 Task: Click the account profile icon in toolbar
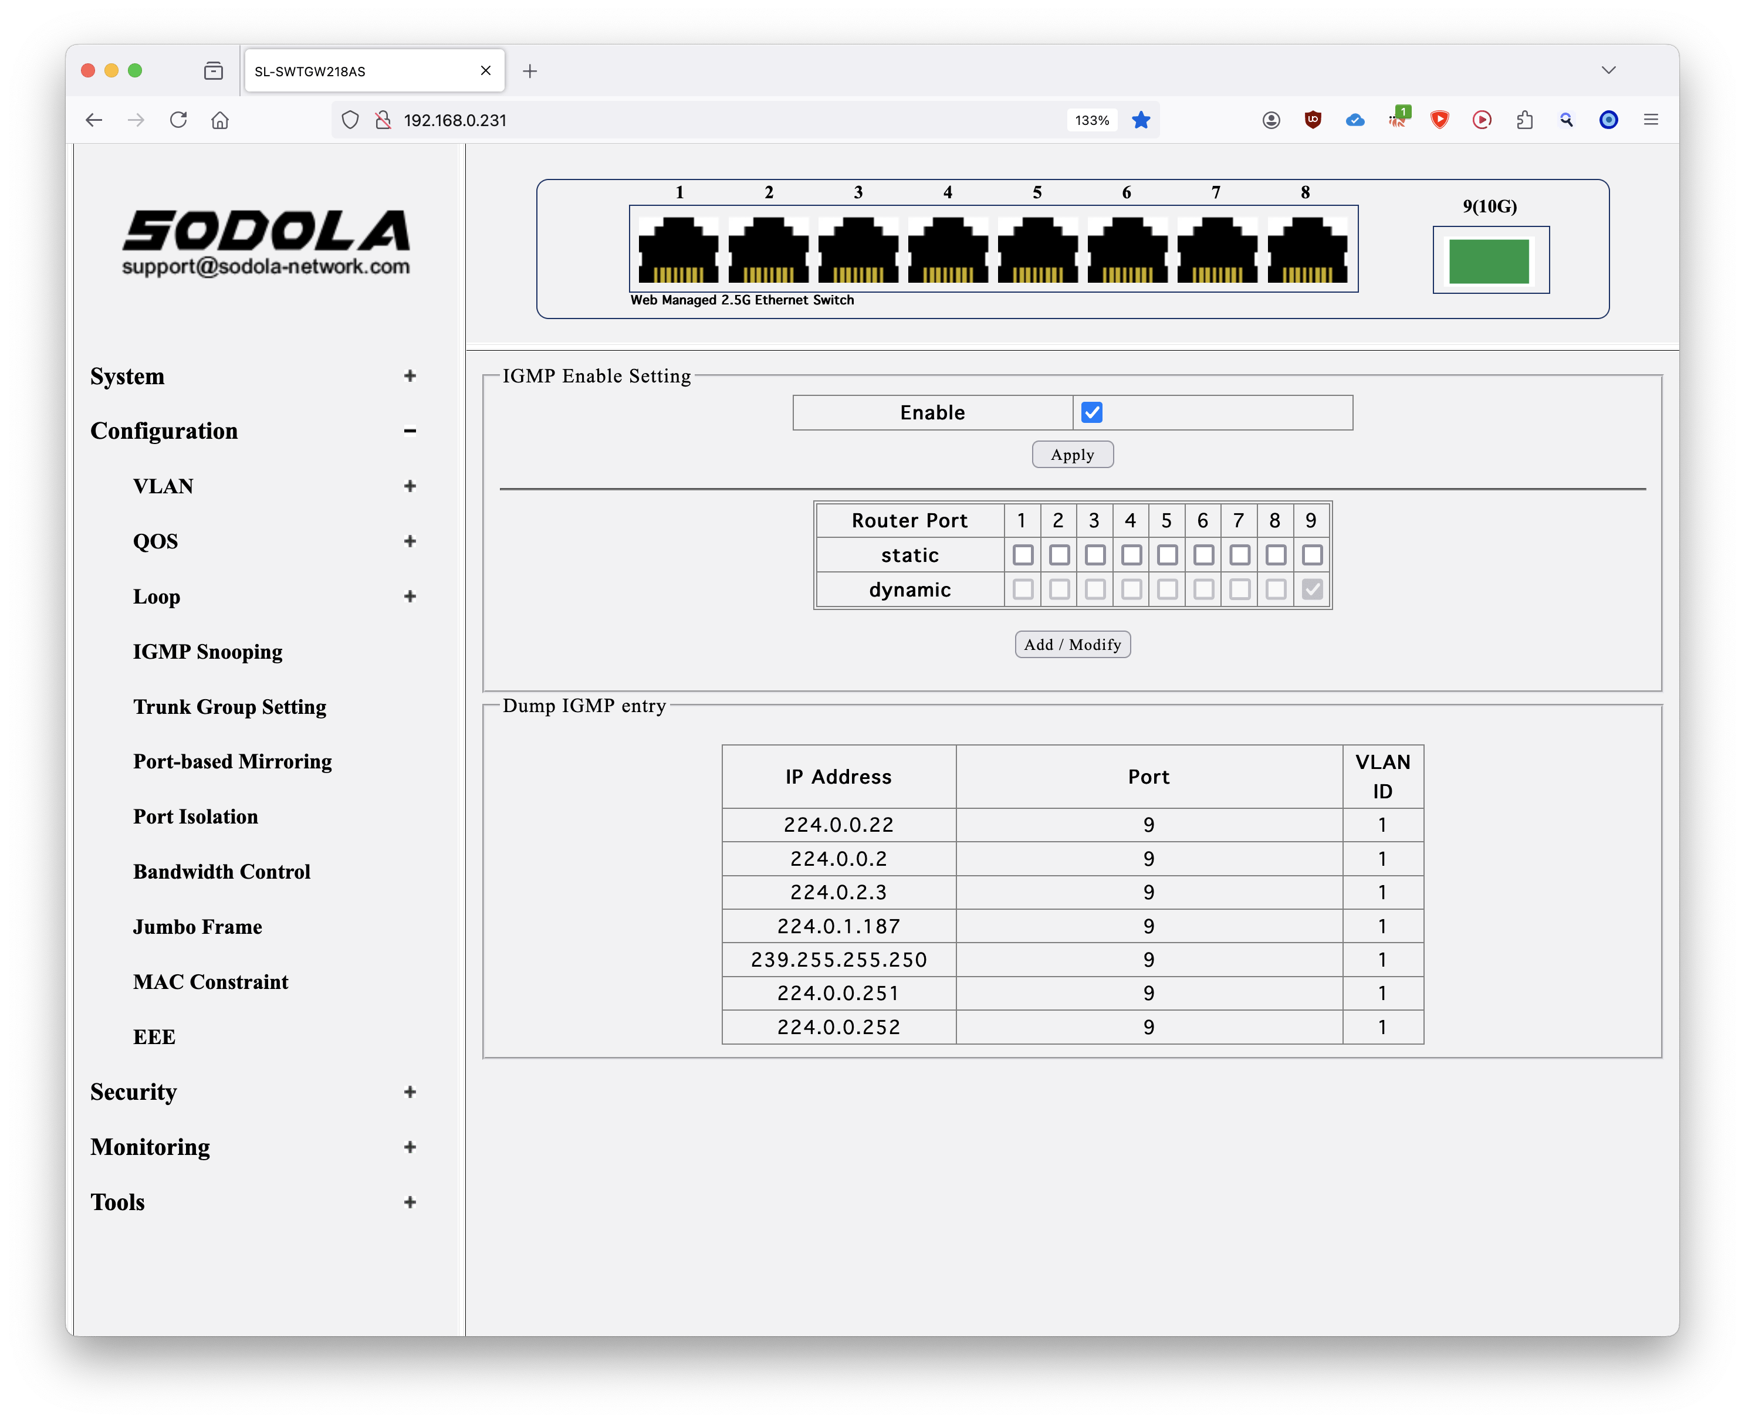(x=1271, y=120)
